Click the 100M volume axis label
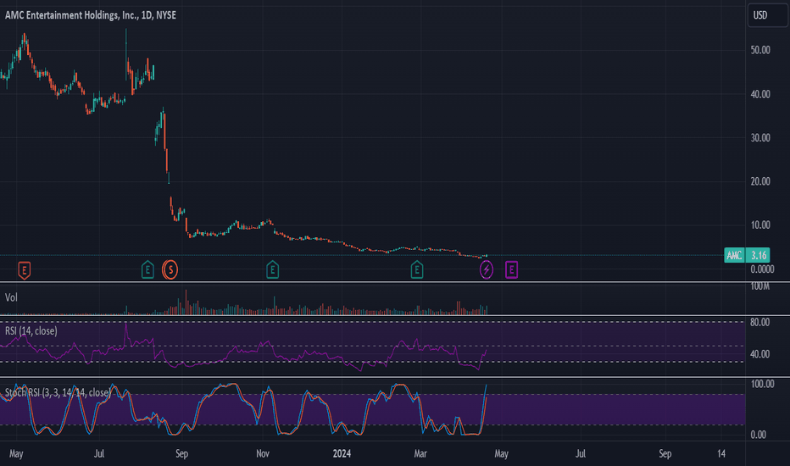790x466 pixels. (x=759, y=286)
